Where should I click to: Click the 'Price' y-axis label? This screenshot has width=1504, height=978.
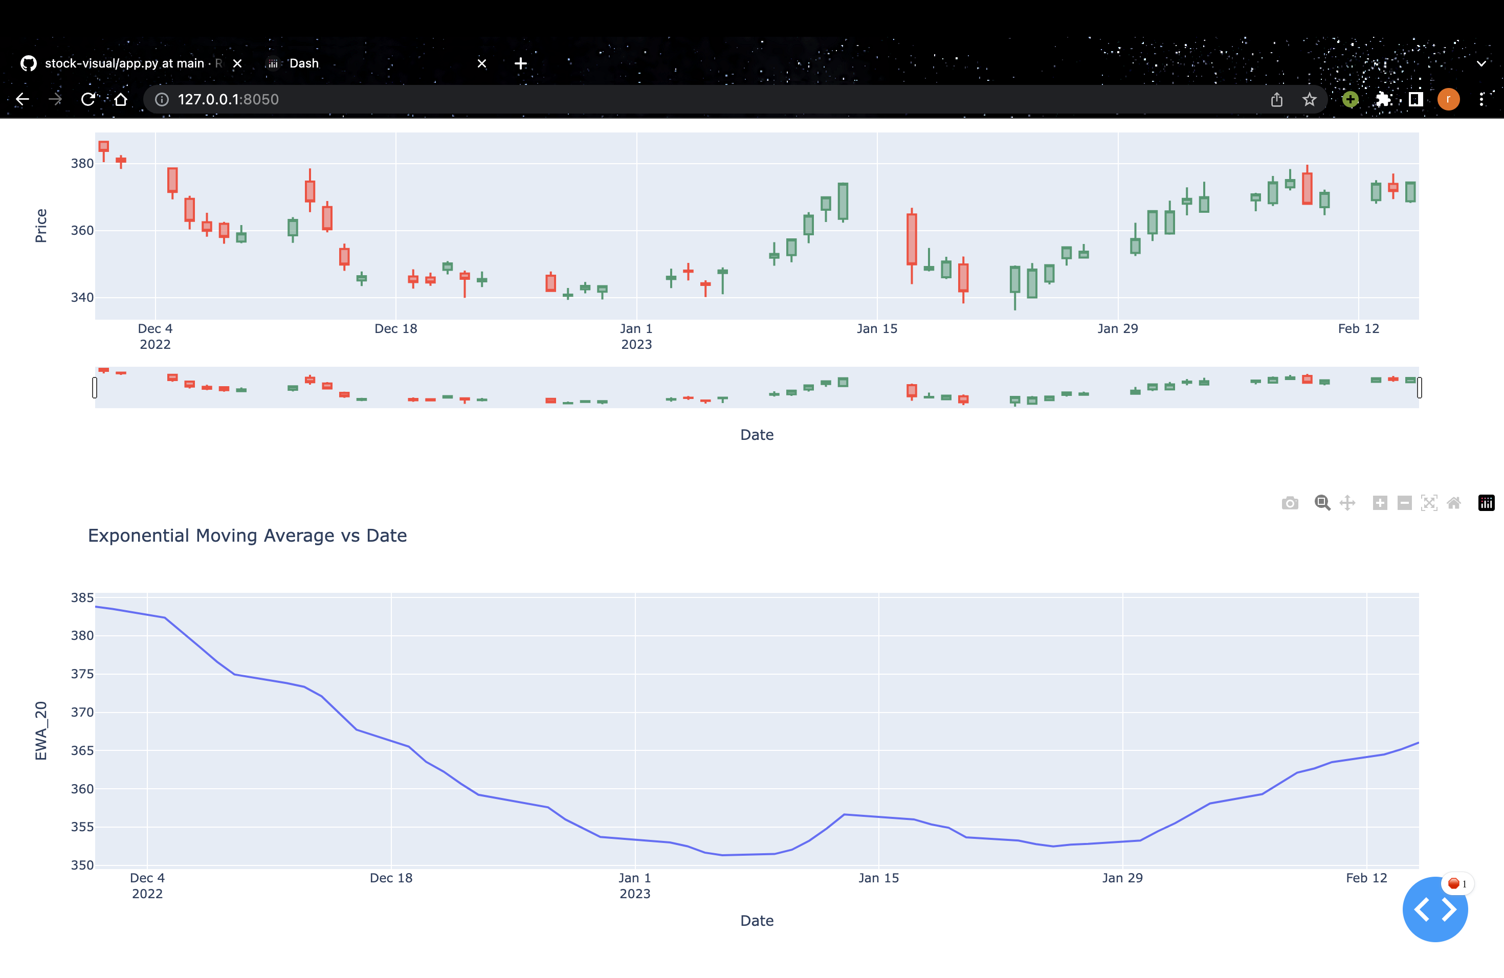pos(41,226)
